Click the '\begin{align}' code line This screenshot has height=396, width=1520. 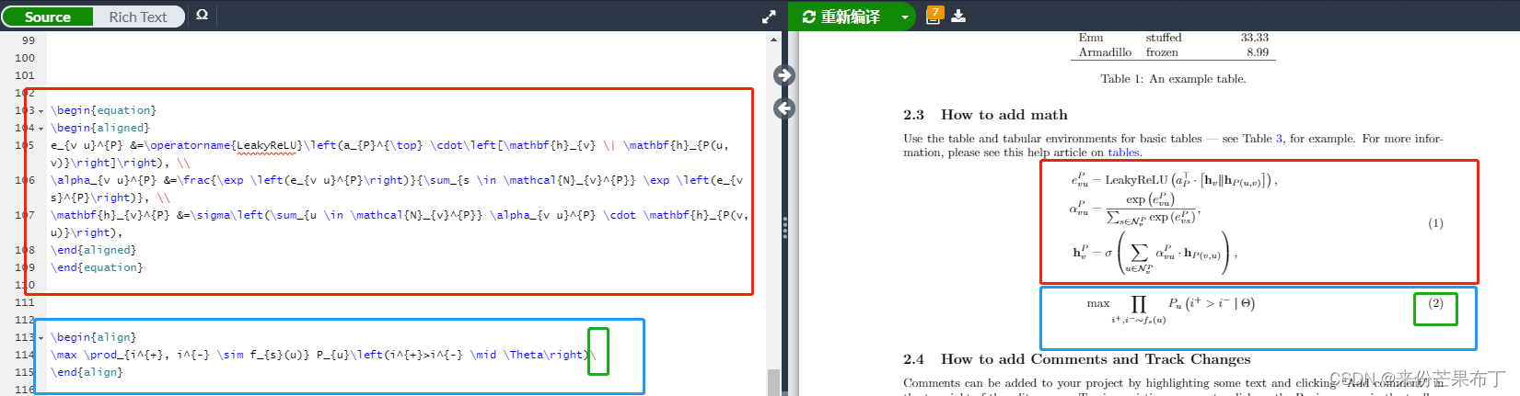pyautogui.click(x=93, y=337)
